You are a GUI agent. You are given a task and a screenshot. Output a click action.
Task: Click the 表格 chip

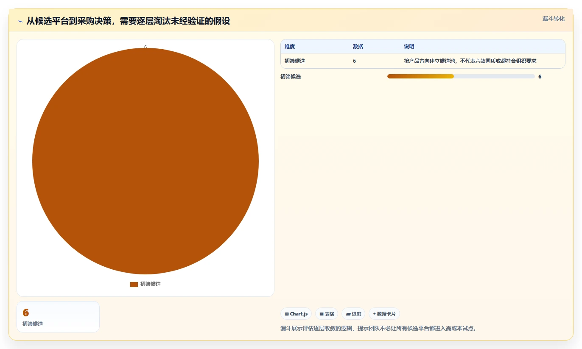[327, 314]
